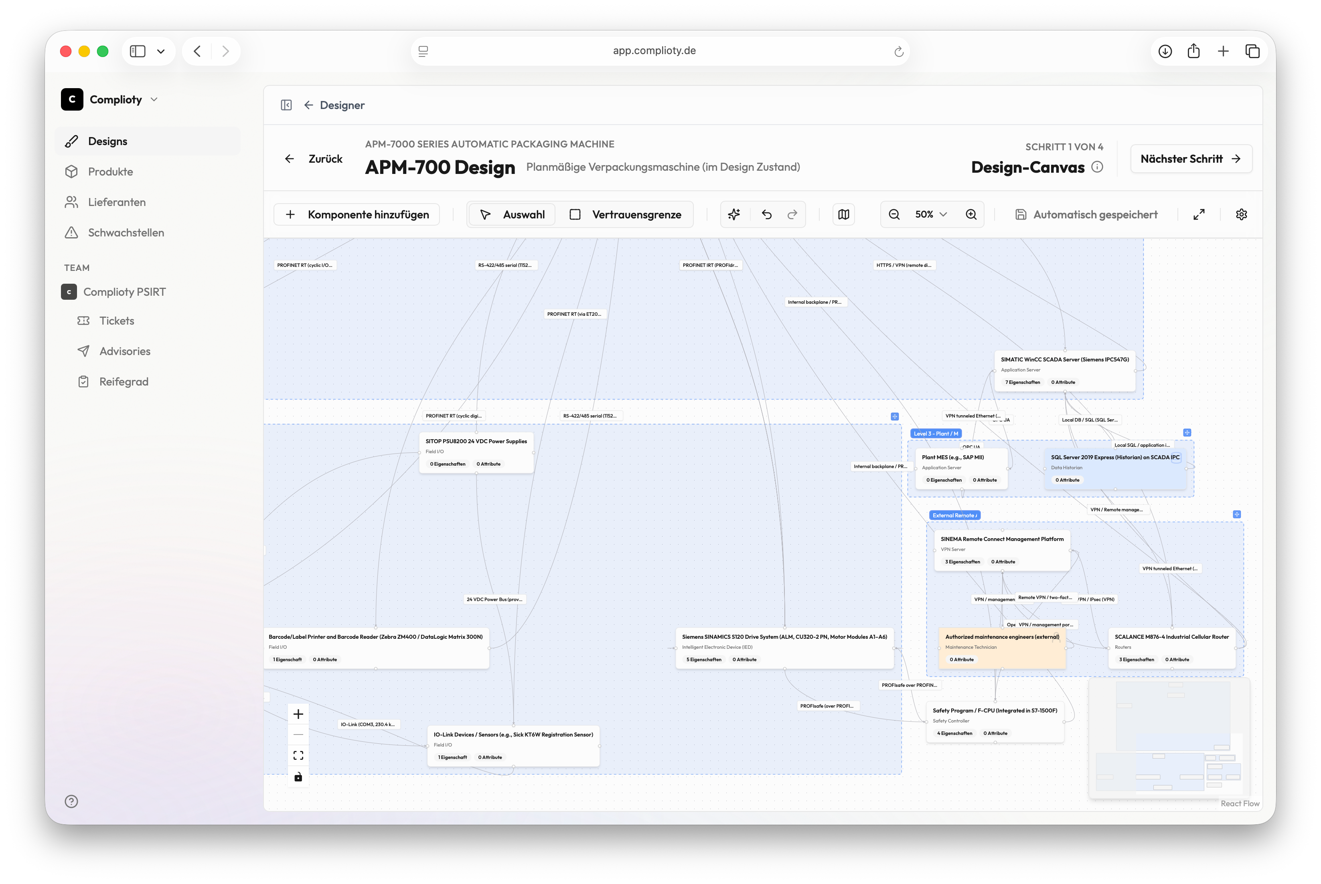Toggle the minimap map icon

pos(844,214)
